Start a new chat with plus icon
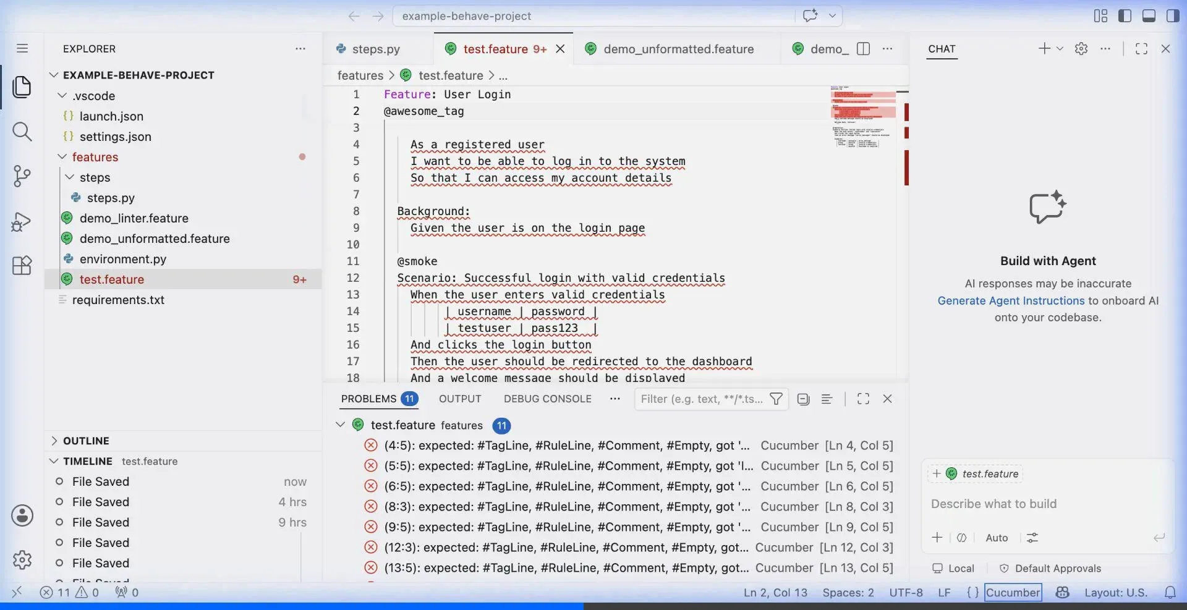Screen dimensions: 1187x610 tap(1044, 49)
